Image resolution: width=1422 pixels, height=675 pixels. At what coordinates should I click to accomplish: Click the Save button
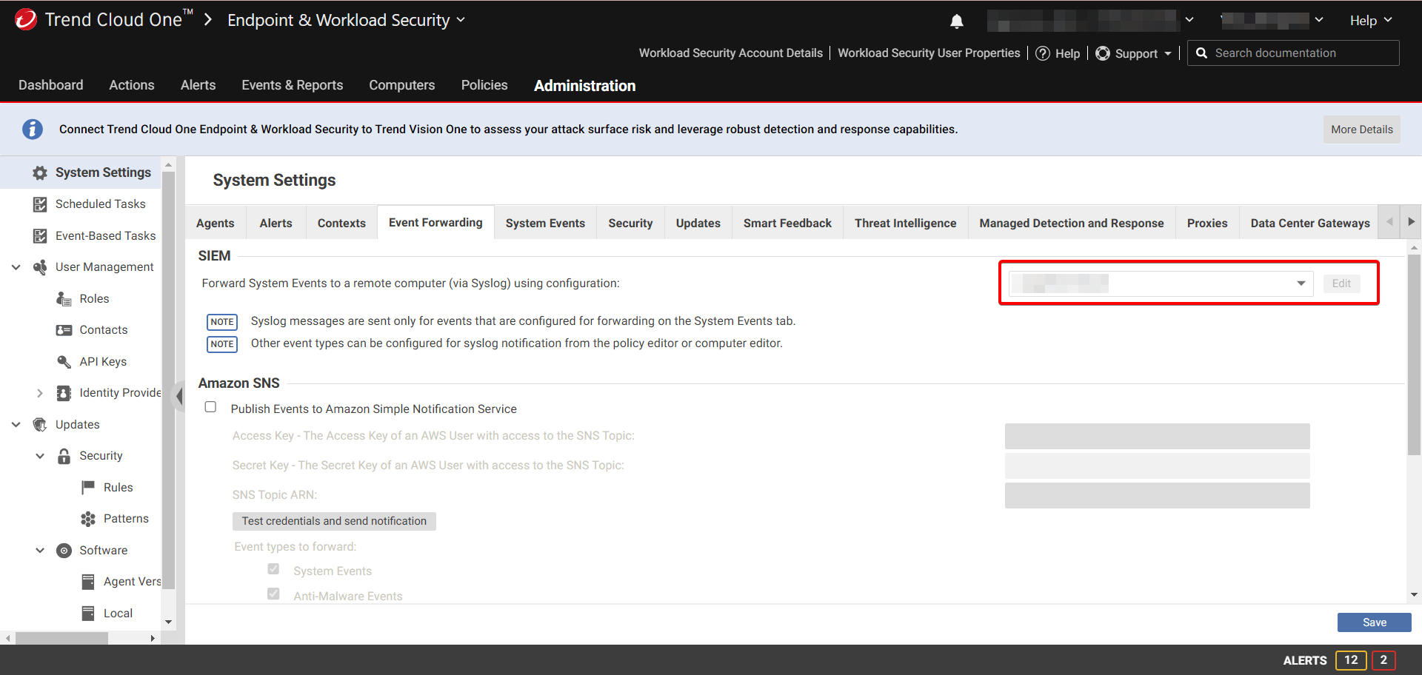[1375, 622]
